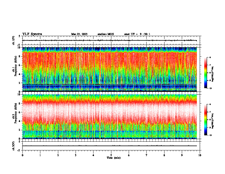Click the "VLF Spectra" title text
The width and height of the screenshot is (225, 174).
(x=32, y=34)
